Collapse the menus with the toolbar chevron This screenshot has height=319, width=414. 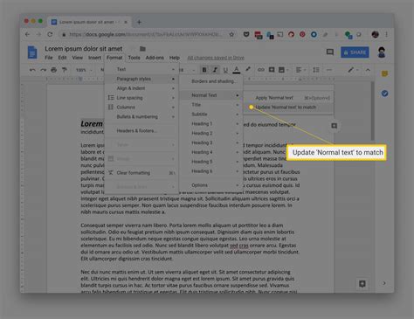(x=368, y=70)
